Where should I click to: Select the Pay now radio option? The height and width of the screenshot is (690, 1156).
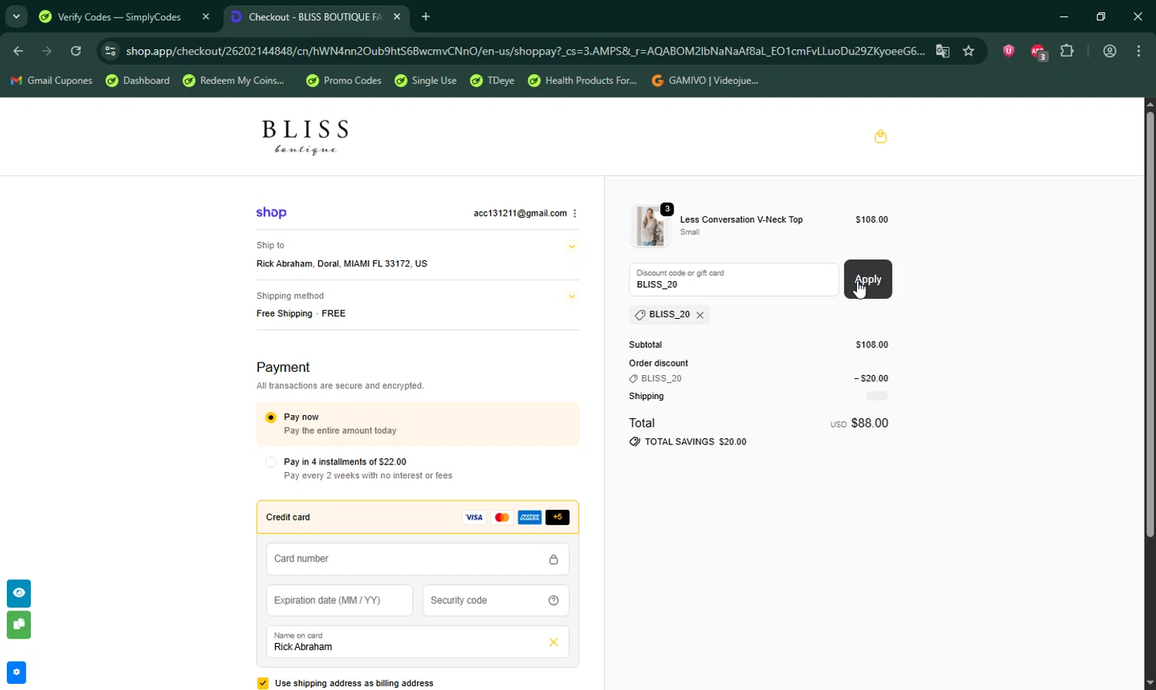pyautogui.click(x=271, y=417)
